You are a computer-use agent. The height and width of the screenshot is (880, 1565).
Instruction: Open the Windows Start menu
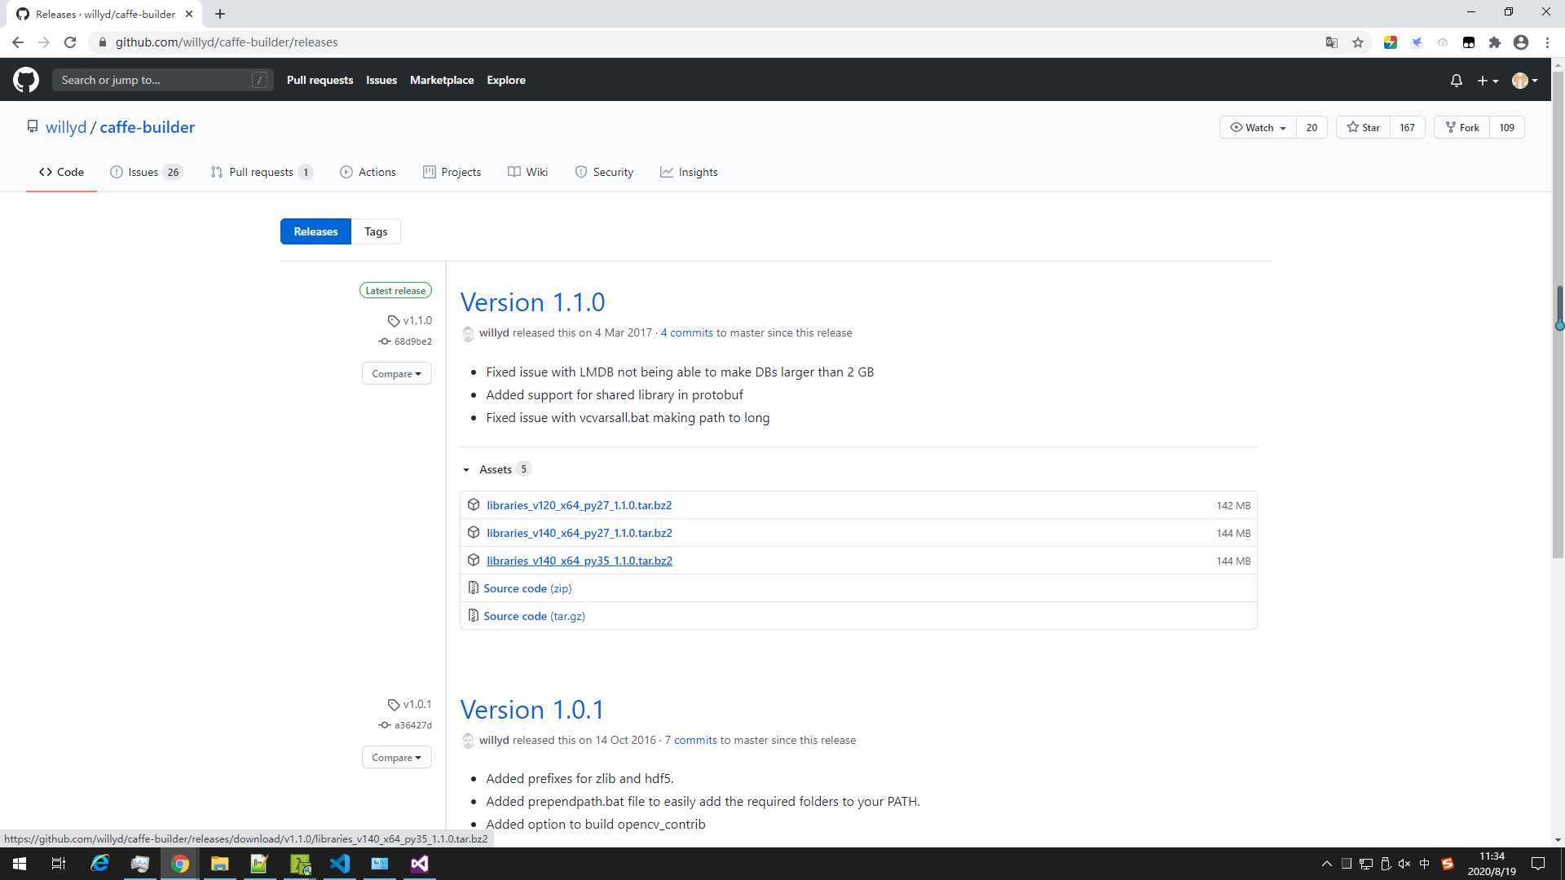pos(20,864)
